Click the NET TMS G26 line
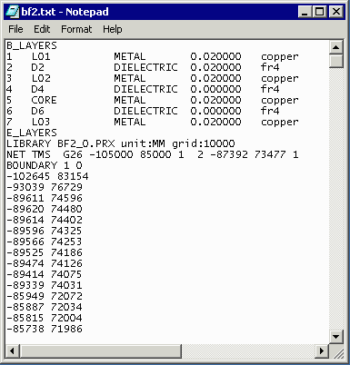Image resolution: width=350 pixels, height=365 pixels. 153,154
